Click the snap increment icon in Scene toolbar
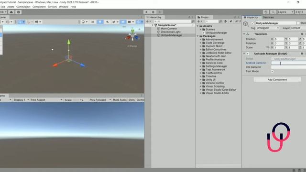 click(38, 22)
